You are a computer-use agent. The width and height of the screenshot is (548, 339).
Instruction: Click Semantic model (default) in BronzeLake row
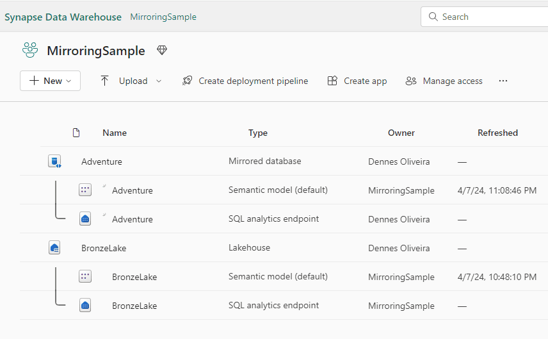(278, 276)
